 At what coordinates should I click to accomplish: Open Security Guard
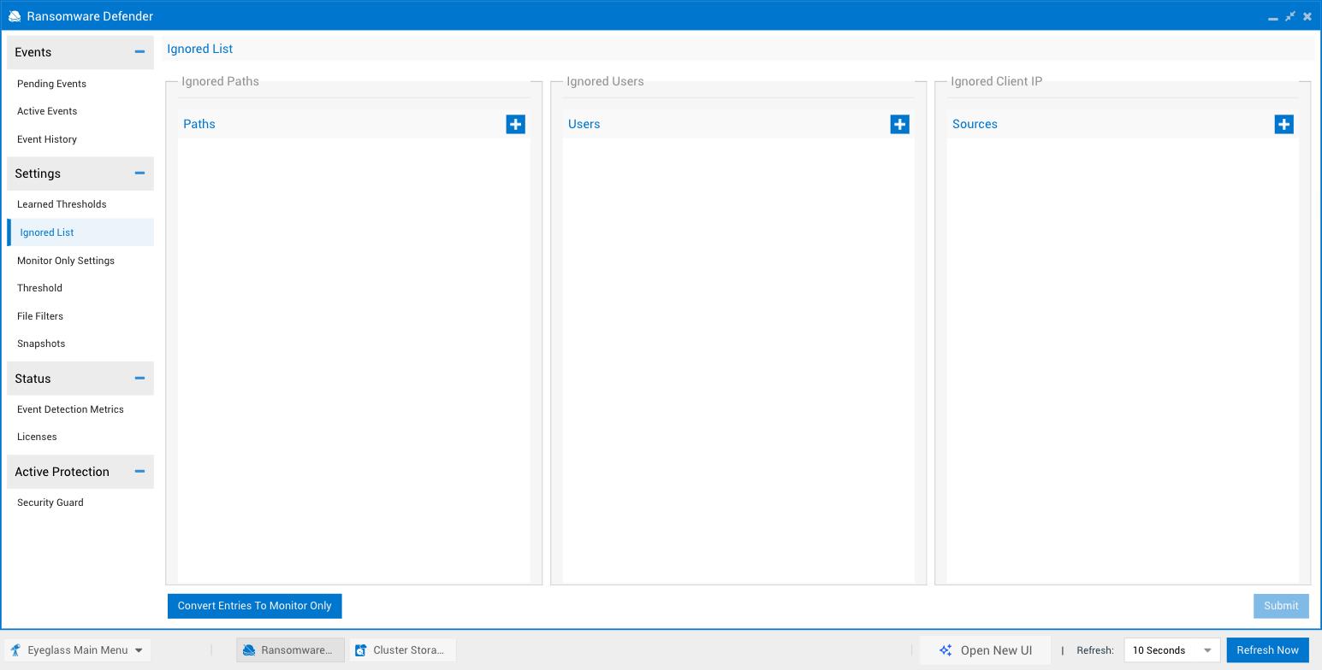(50, 502)
